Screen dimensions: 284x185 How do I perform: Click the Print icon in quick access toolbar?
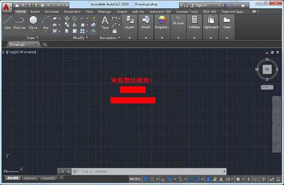[43, 5]
